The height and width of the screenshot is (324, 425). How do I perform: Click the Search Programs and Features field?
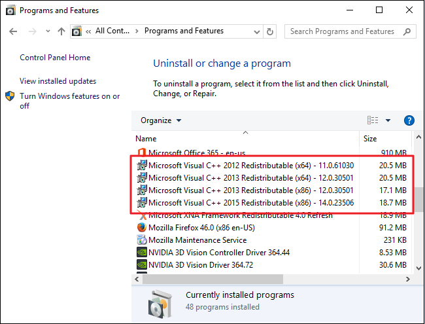click(x=342, y=31)
